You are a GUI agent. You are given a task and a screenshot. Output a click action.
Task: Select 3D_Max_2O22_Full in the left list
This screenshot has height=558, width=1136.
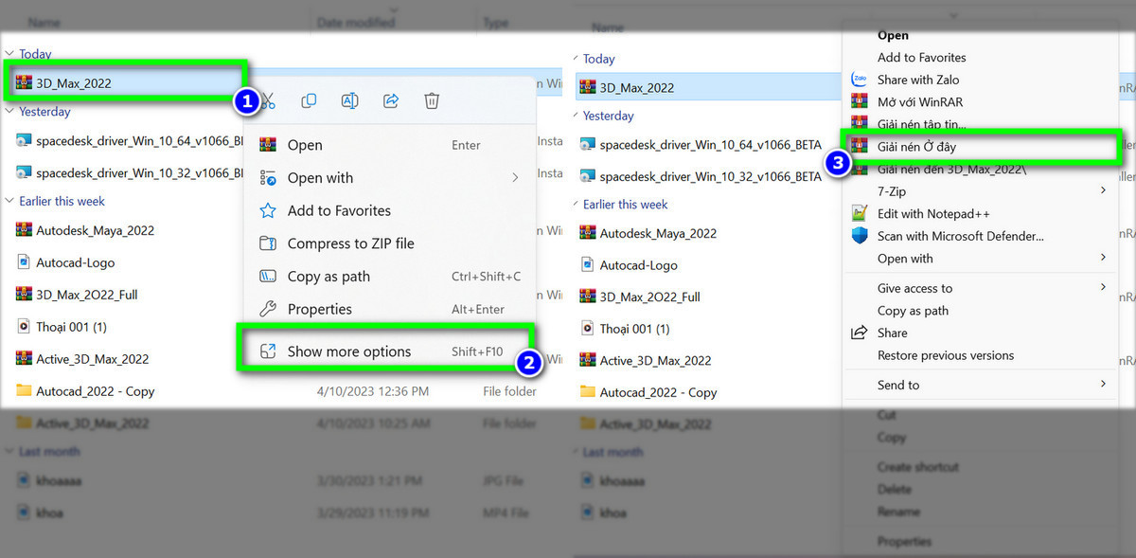coord(87,295)
